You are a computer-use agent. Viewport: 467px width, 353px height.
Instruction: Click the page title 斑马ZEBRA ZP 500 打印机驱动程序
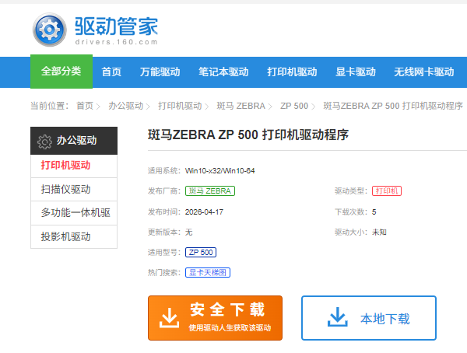click(248, 135)
